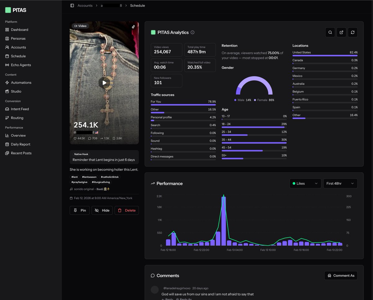Click the United States location bar
373x300 pixels.
pyautogui.click(x=325, y=56)
